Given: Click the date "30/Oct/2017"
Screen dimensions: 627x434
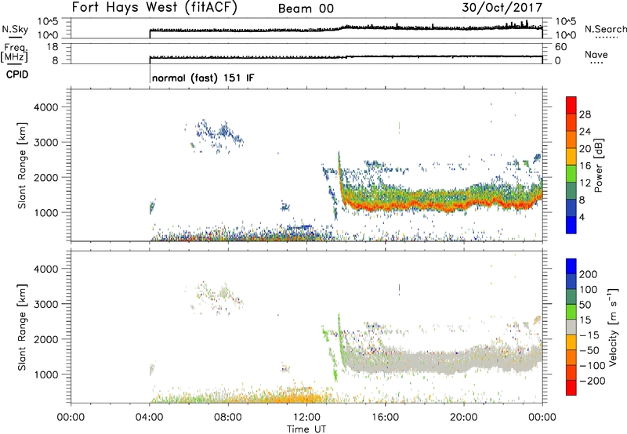Looking at the screenshot, I should 502,8.
